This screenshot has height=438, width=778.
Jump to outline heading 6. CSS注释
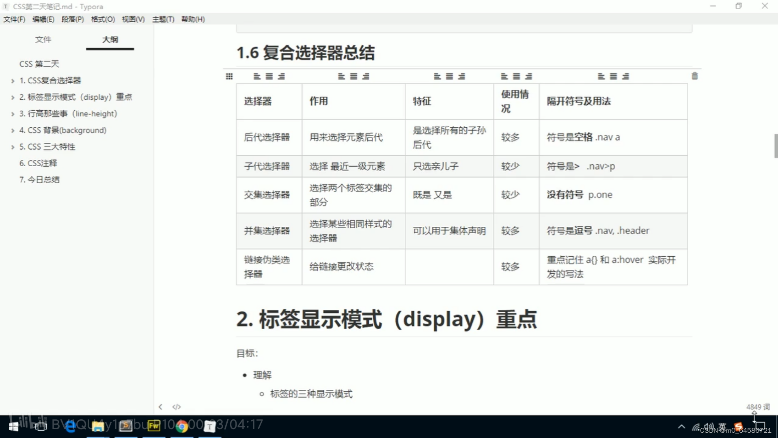38,163
